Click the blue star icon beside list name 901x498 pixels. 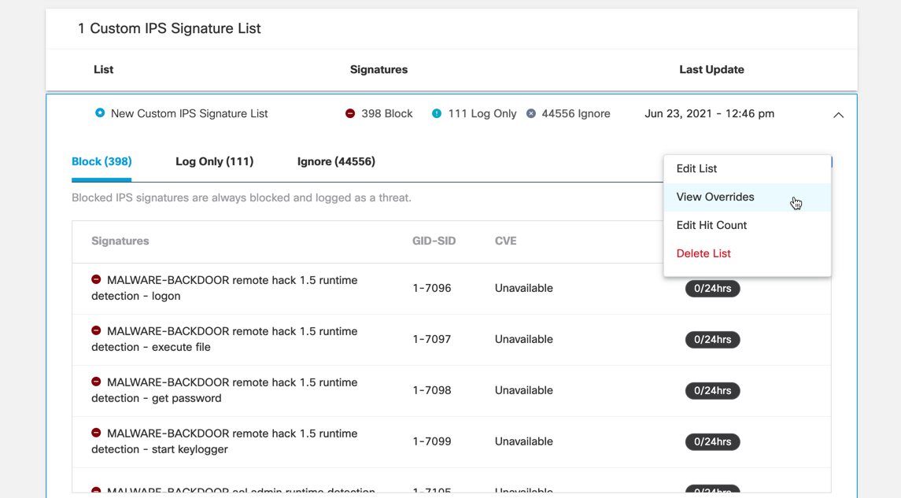click(100, 113)
